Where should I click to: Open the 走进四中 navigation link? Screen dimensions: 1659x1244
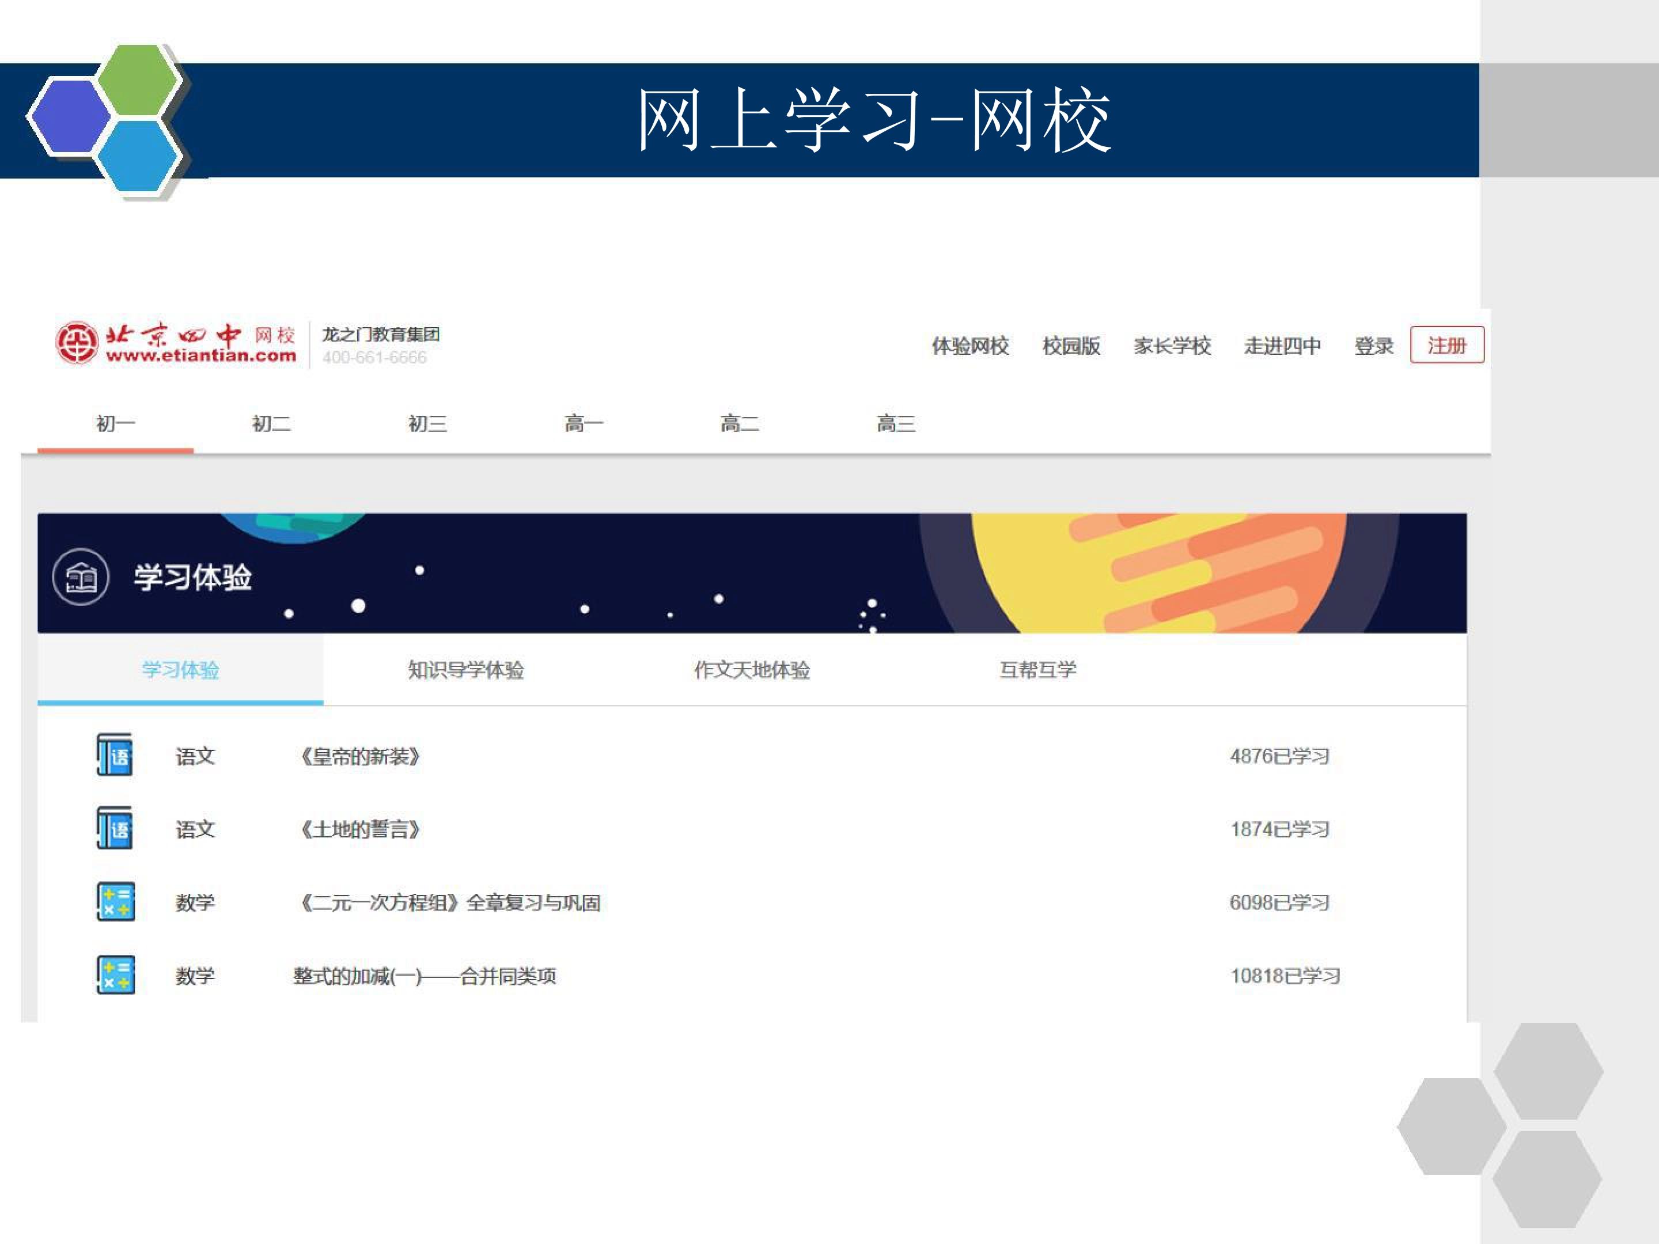pyautogui.click(x=1282, y=346)
